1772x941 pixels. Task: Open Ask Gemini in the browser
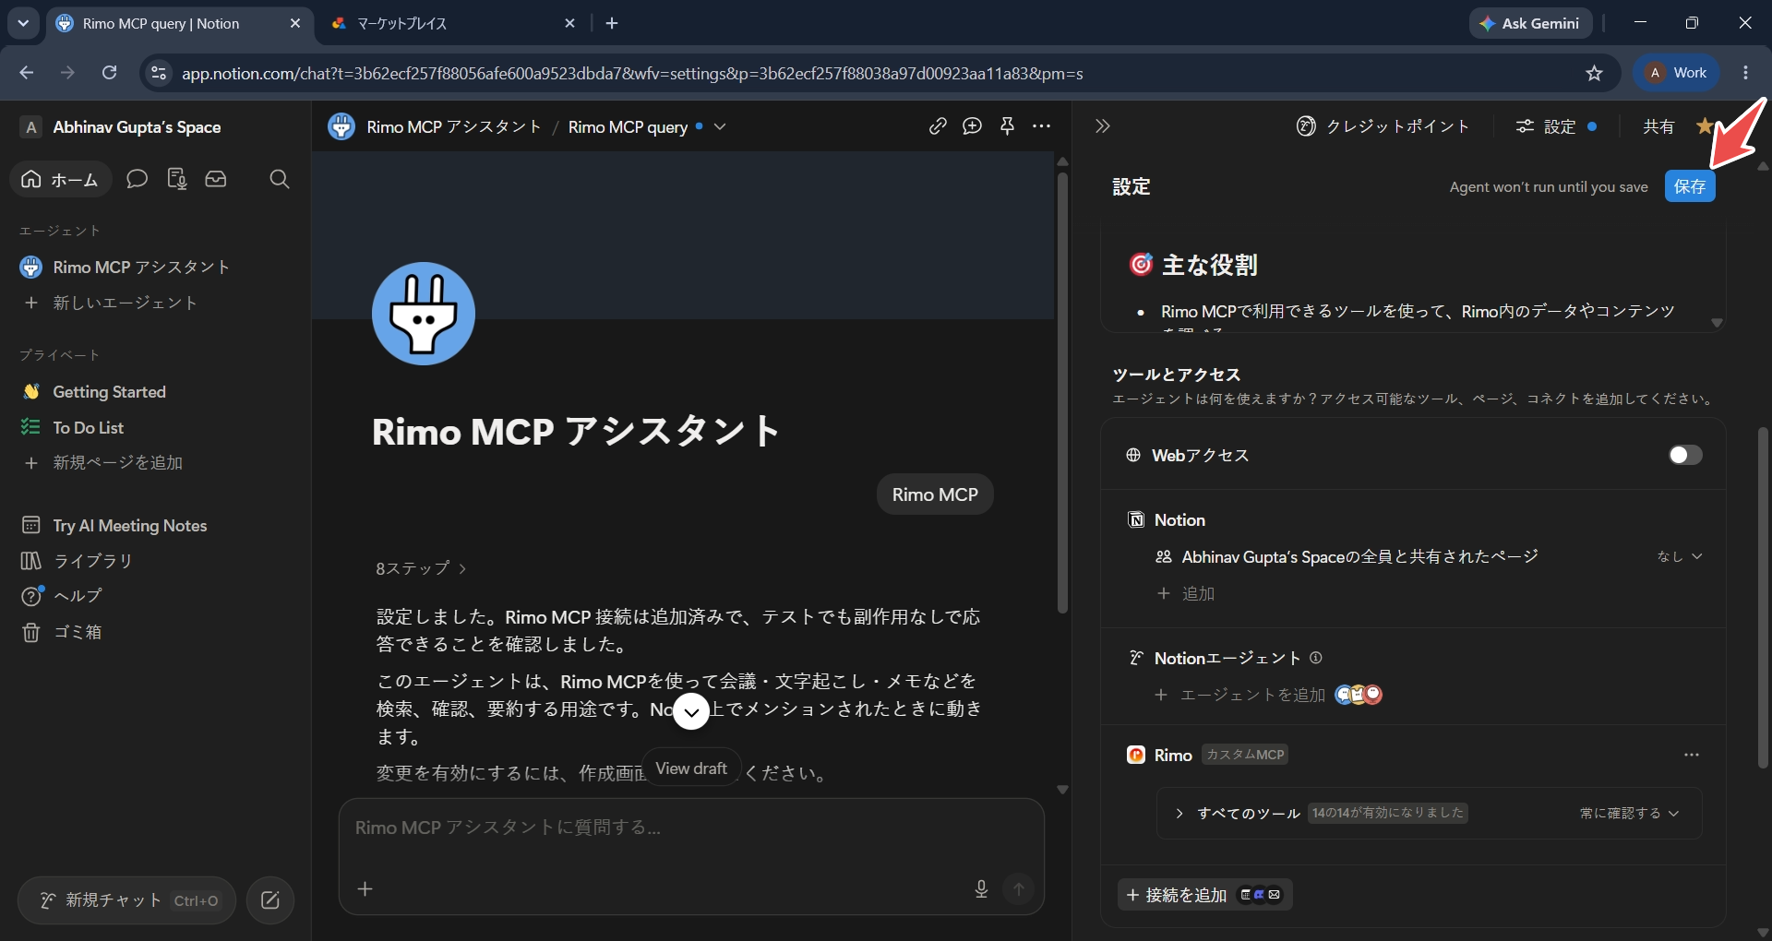tap(1530, 23)
